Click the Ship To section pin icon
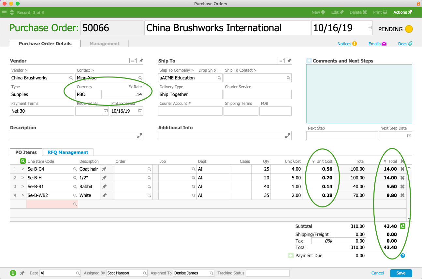This screenshot has height=279, width=422. pyautogui.click(x=289, y=61)
